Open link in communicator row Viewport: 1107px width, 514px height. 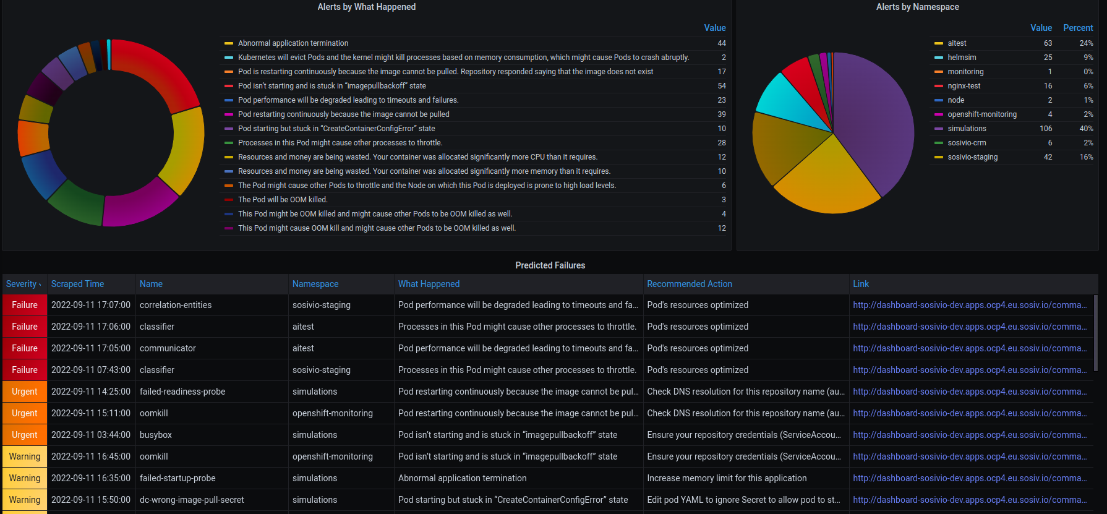coord(970,348)
